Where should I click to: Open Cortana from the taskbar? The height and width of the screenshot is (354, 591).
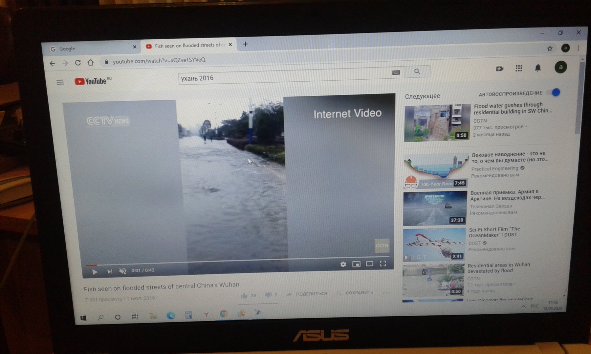(118, 317)
